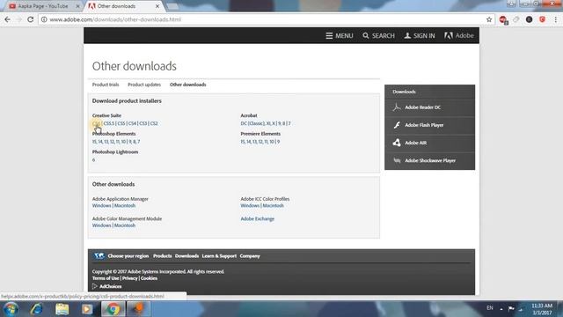
Task: Close the Other downloads tab
Action: coord(157,6)
